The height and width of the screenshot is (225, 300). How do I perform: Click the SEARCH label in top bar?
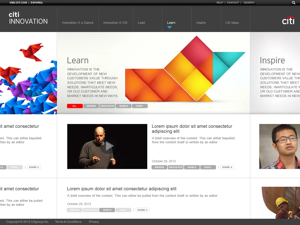tap(249, 3)
